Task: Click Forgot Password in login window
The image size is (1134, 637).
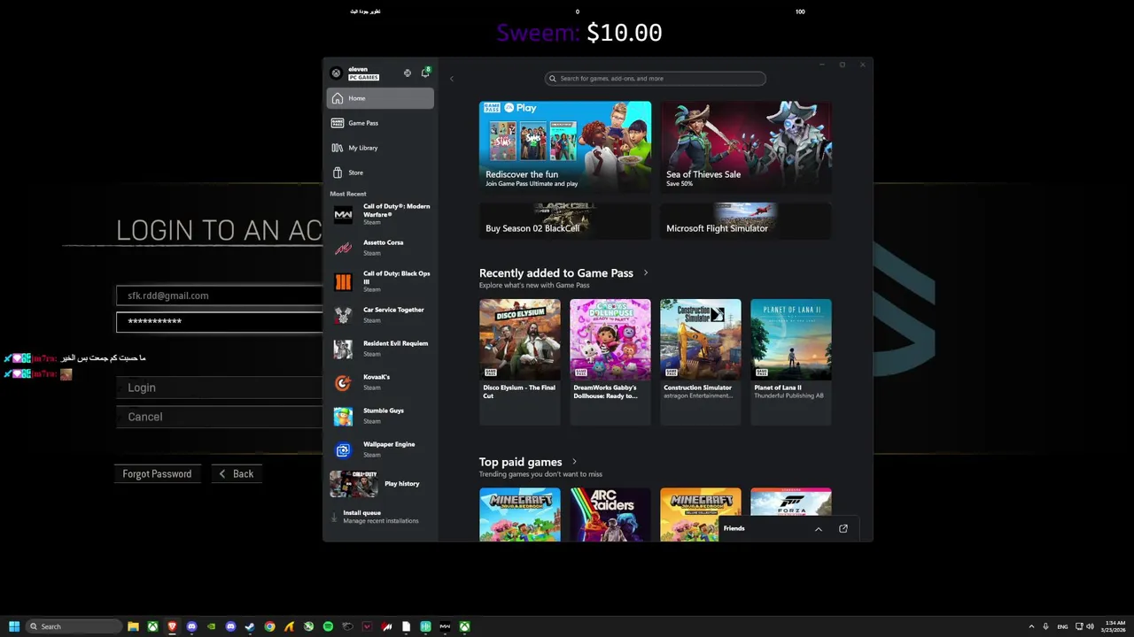Action: click(157, 474)
